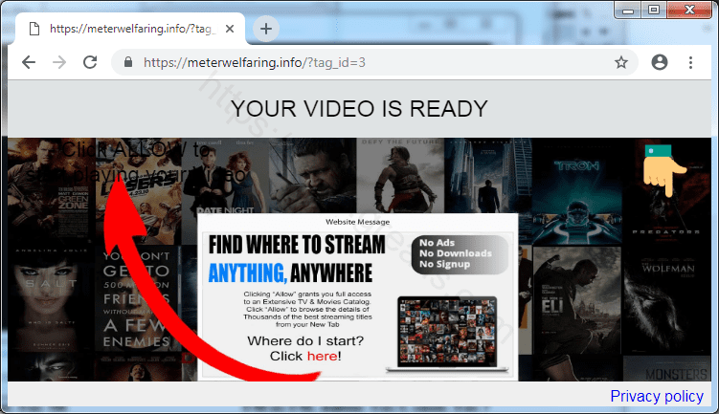Close the meterwelfaring.info tab
719x414 pixels.
230,30
